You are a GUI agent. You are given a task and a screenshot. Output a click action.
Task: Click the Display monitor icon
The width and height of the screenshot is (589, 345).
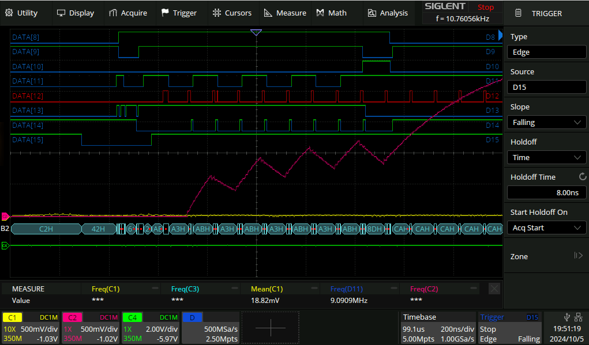61,13
